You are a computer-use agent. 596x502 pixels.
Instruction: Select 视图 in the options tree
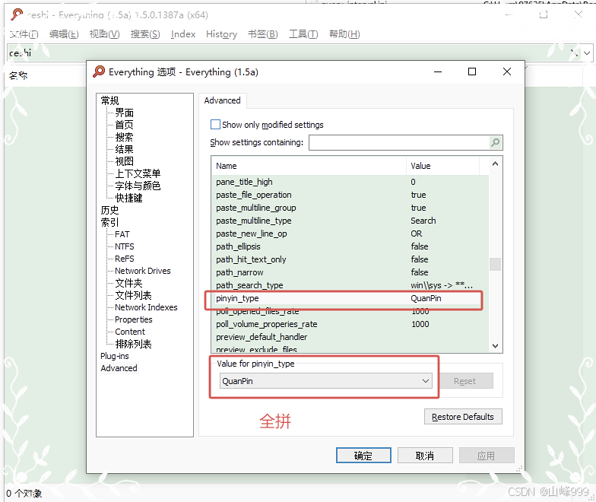tap(125, 161)
